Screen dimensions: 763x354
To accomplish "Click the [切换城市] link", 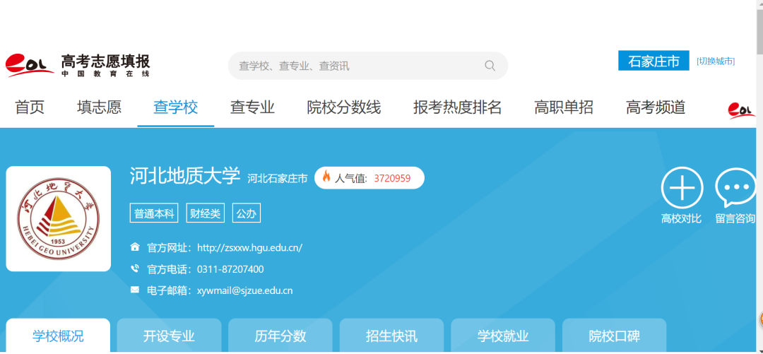I will point(716,61).
